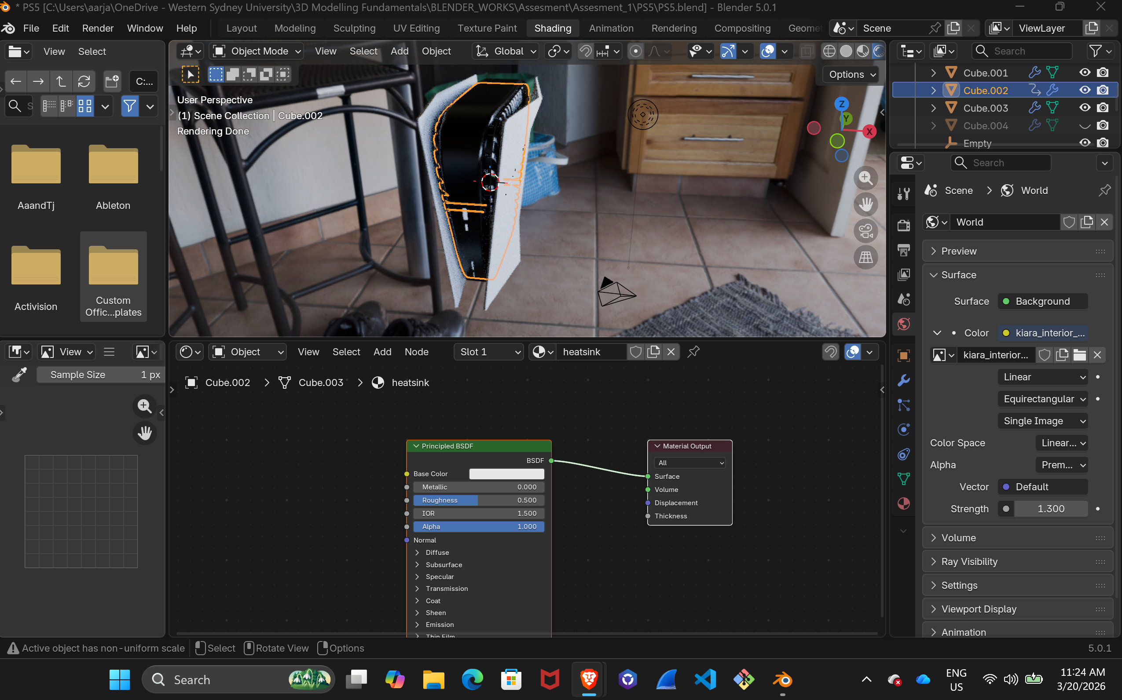
Task: Open the Render menu
Action: [97, 28]
